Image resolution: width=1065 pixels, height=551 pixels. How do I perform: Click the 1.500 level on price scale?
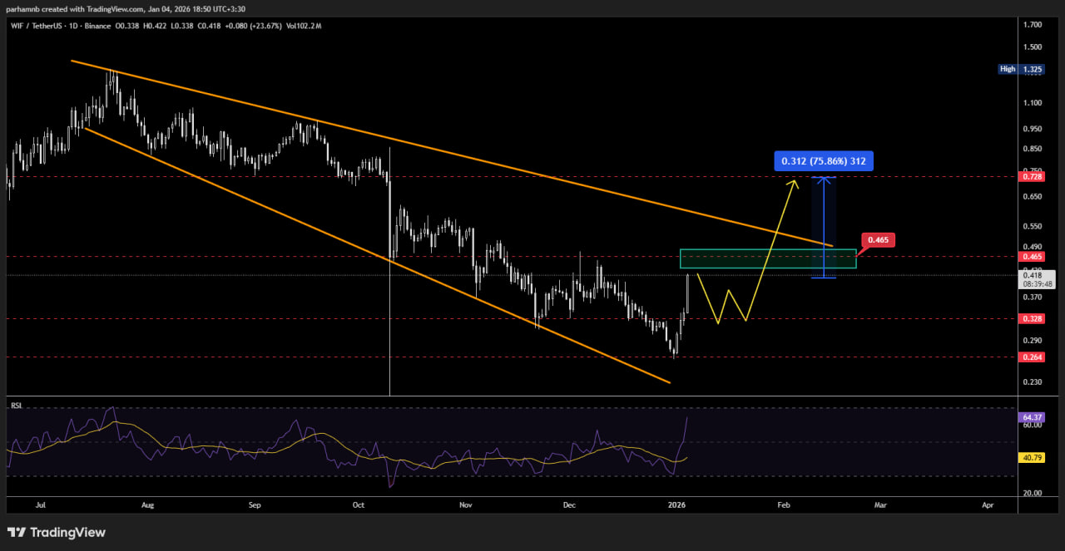[x=1033, y=47]
